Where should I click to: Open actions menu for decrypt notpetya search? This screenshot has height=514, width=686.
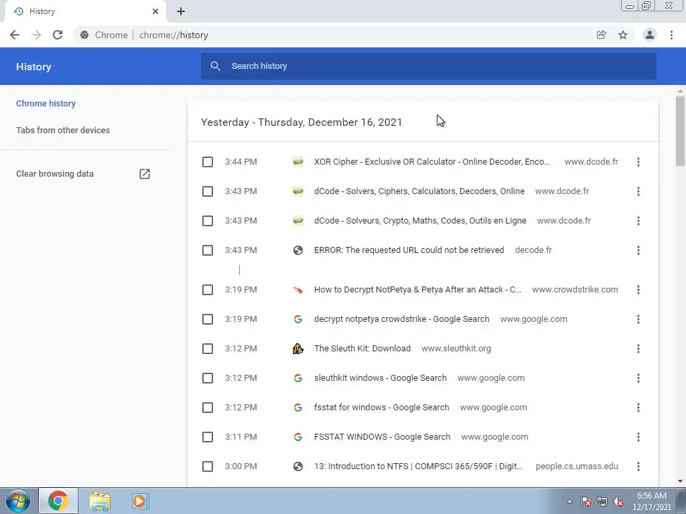pos(638,319)
